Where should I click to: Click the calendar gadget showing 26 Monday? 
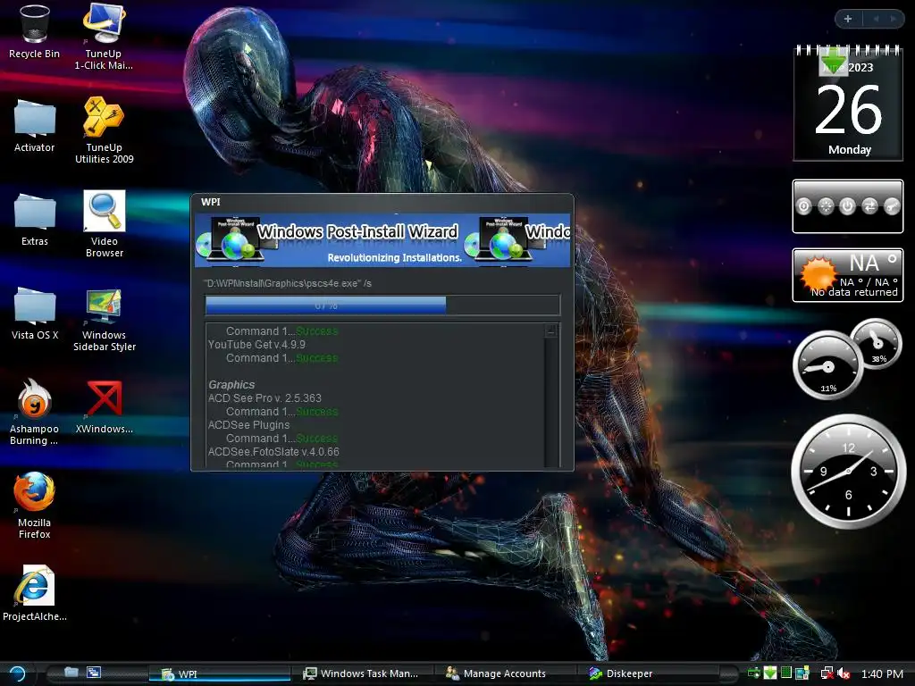(x=848, y=104)
